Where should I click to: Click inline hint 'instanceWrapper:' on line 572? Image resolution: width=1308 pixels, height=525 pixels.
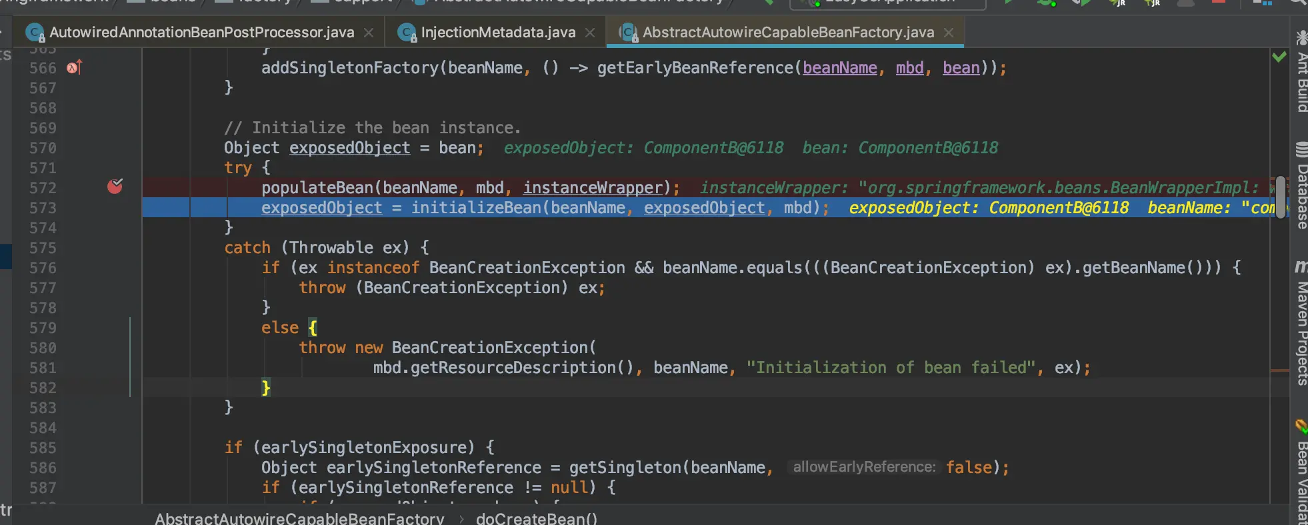point(773,188)
